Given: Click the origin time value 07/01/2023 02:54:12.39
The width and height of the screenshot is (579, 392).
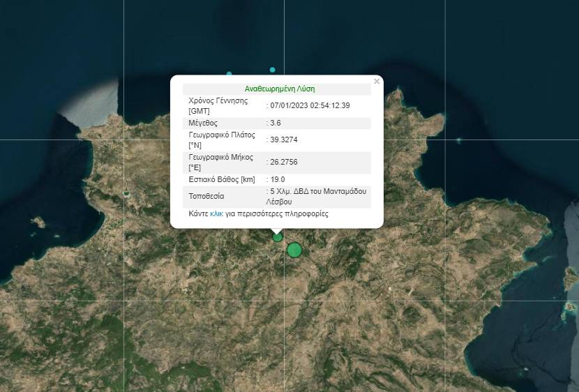Looking at the screenshot, I should [310, 105].
